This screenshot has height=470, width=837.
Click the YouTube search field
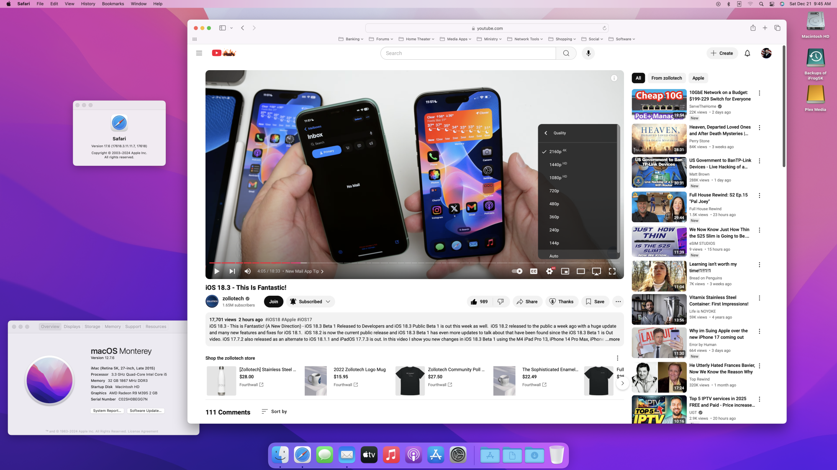point(468,53)
